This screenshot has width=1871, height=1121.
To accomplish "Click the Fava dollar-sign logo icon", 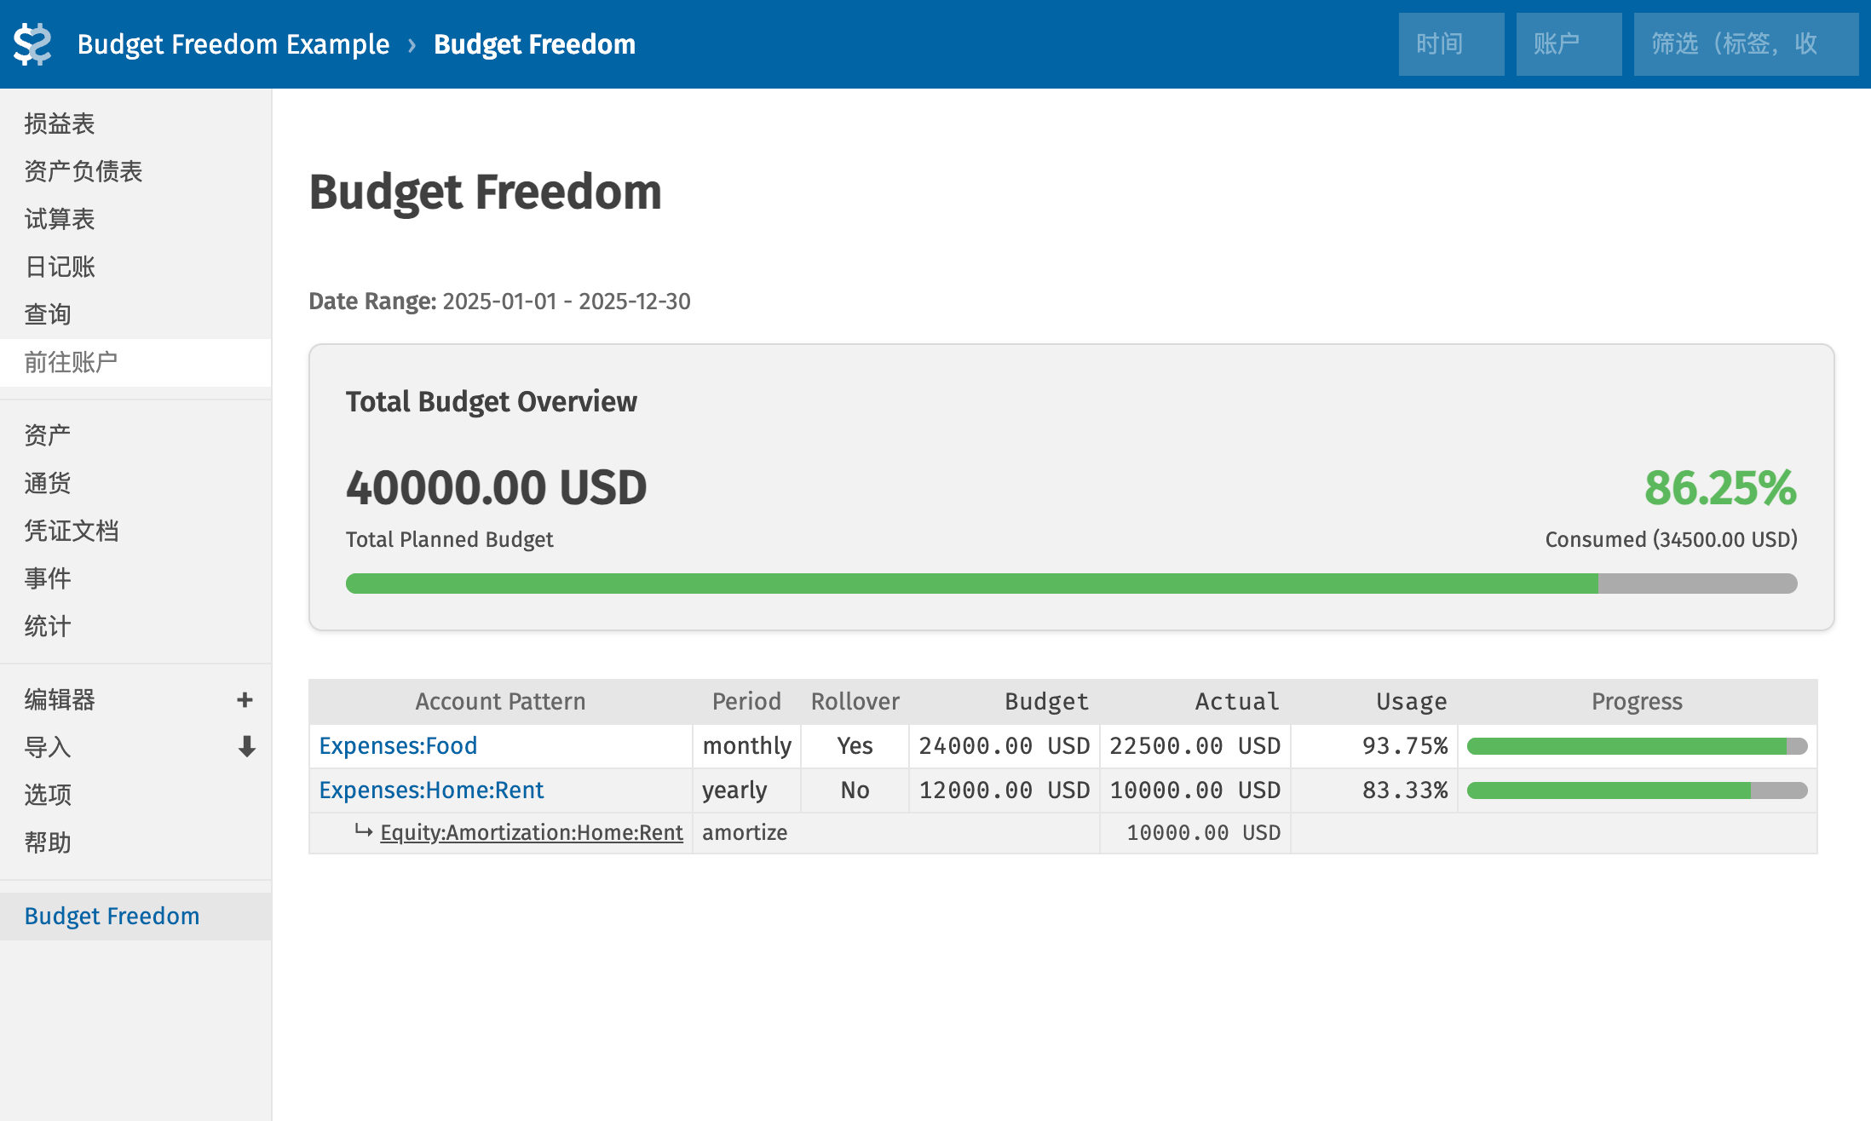I will [x=32, y=44].
